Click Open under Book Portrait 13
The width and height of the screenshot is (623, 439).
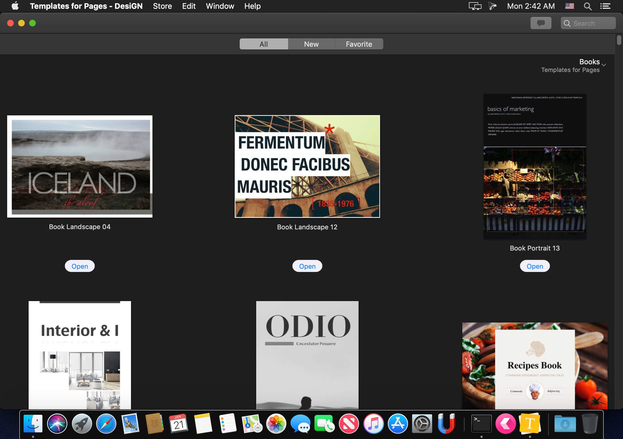click(535, 266)
